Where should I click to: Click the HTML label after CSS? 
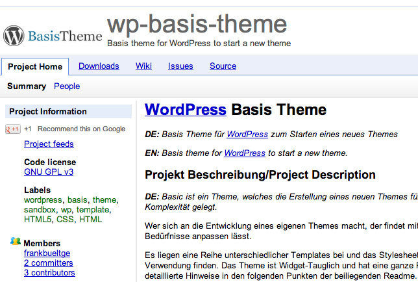(90, 220)
